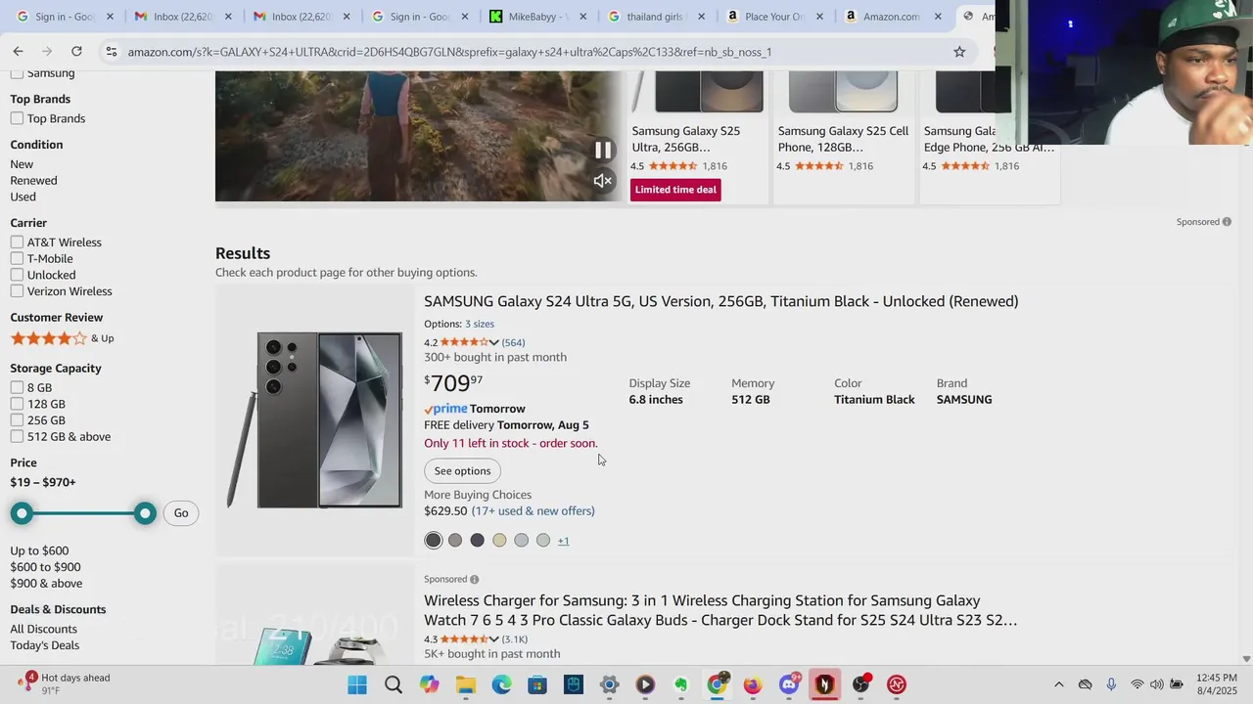Check AT&T Wireless carrier filter
This screenshot has width=1253, height=704.
tap(17, 242)
